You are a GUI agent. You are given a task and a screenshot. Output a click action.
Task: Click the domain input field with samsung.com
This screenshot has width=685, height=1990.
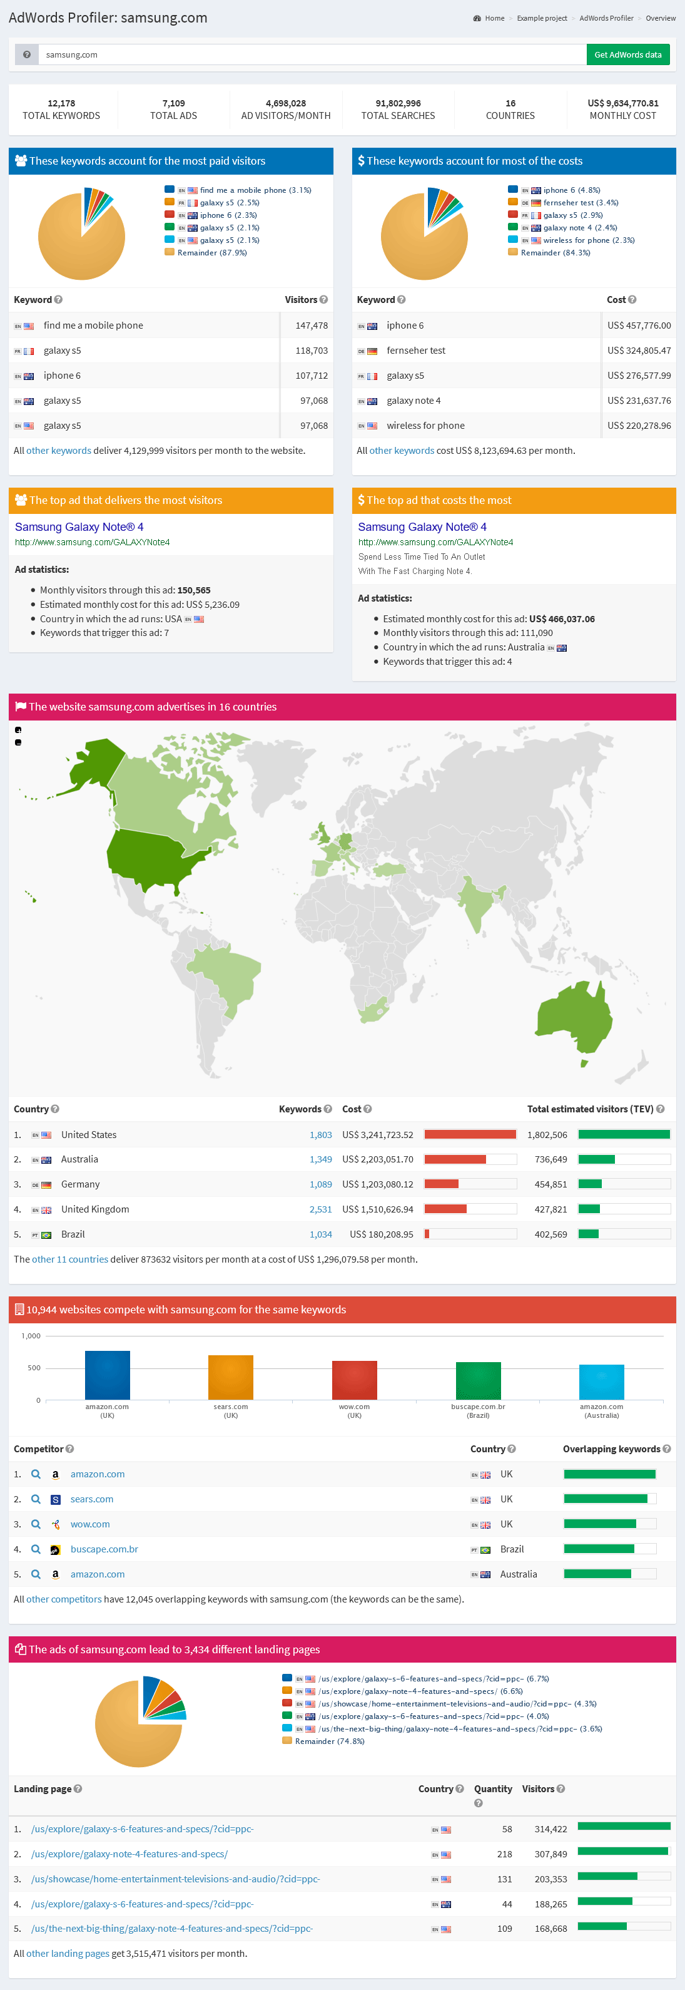[312, 55]
